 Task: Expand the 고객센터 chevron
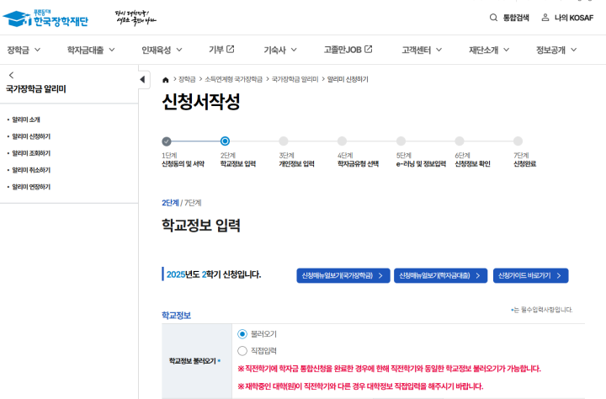pyautogui.click(x=439, y=50)
